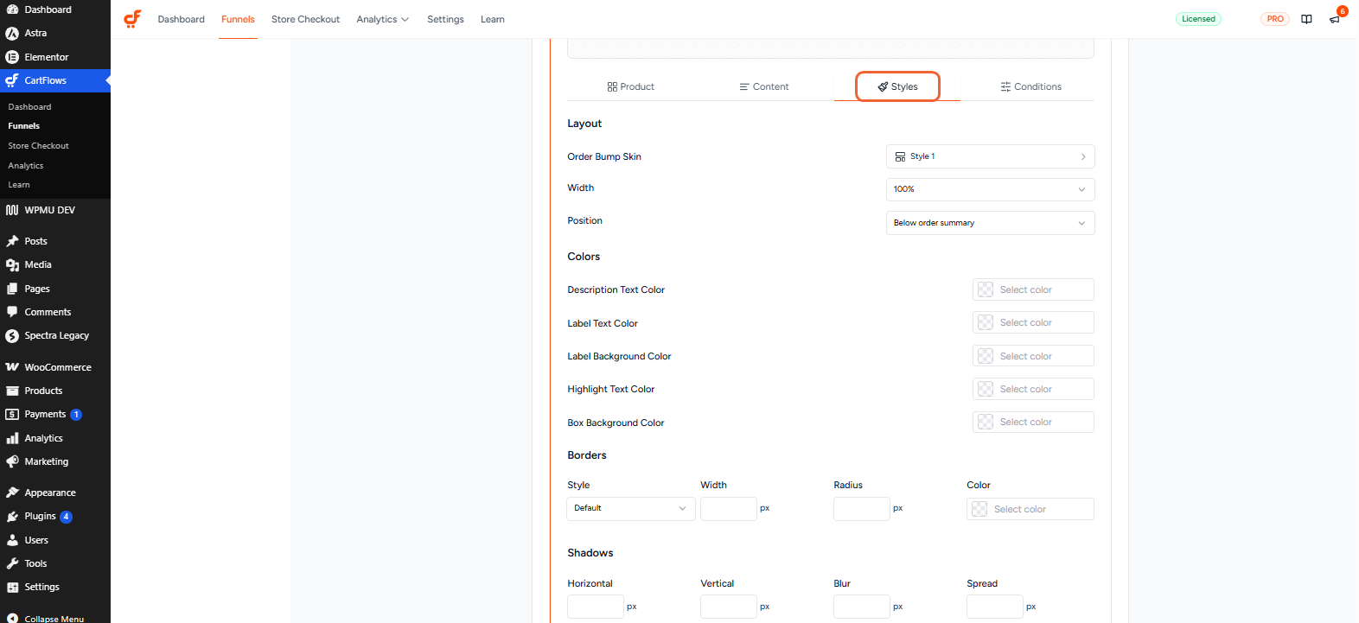Open the Order Bump Skin selector
Screen dimensions: 1359x623
point(990,156)
